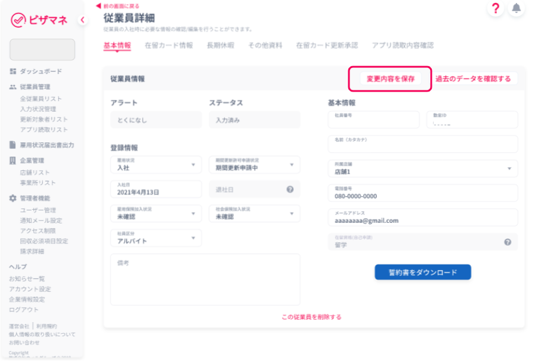Open ダッシュボード from the sidebar
Viewport: 542px width, 364px height.
(x=40, y=71)
